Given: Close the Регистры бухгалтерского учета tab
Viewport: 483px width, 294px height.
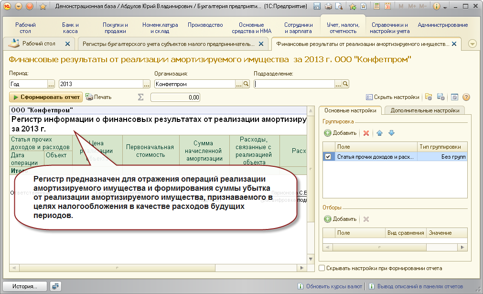Looking at the screenshot, I should point(261,44).
